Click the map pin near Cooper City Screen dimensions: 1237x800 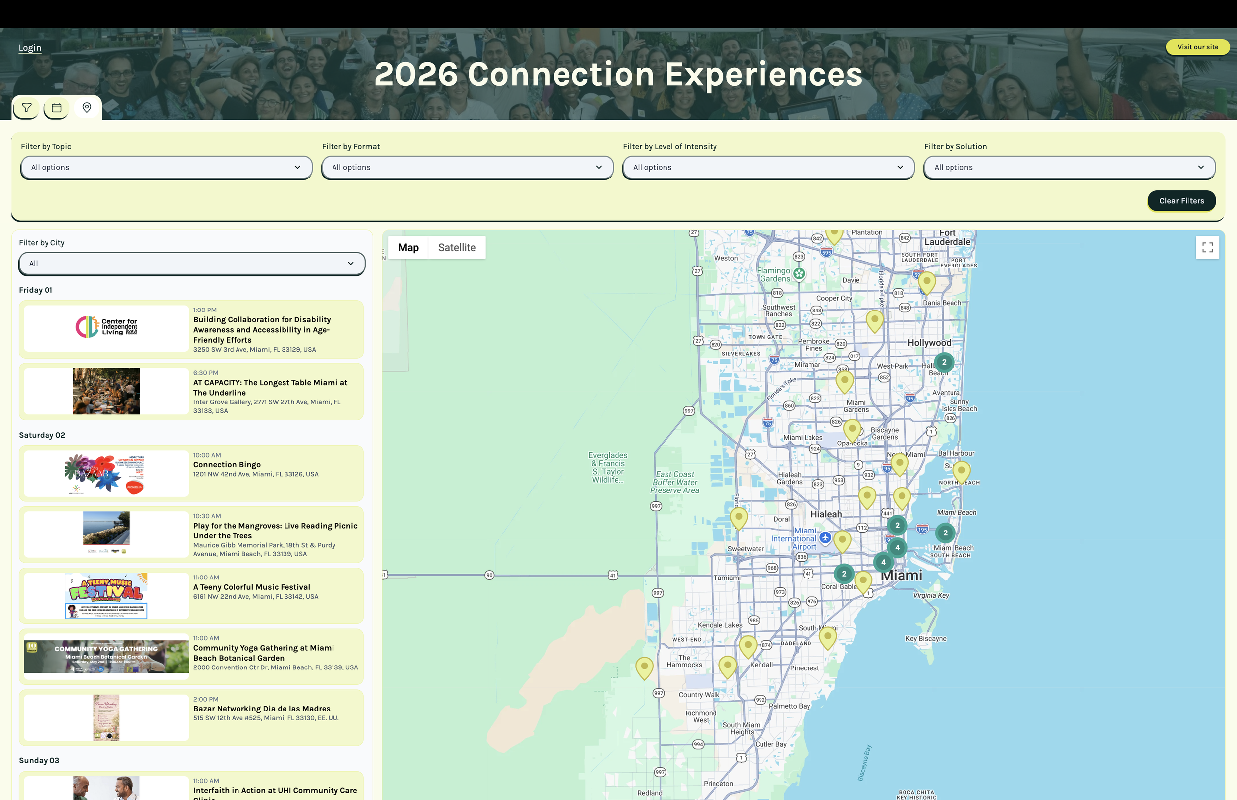(875, 321)
